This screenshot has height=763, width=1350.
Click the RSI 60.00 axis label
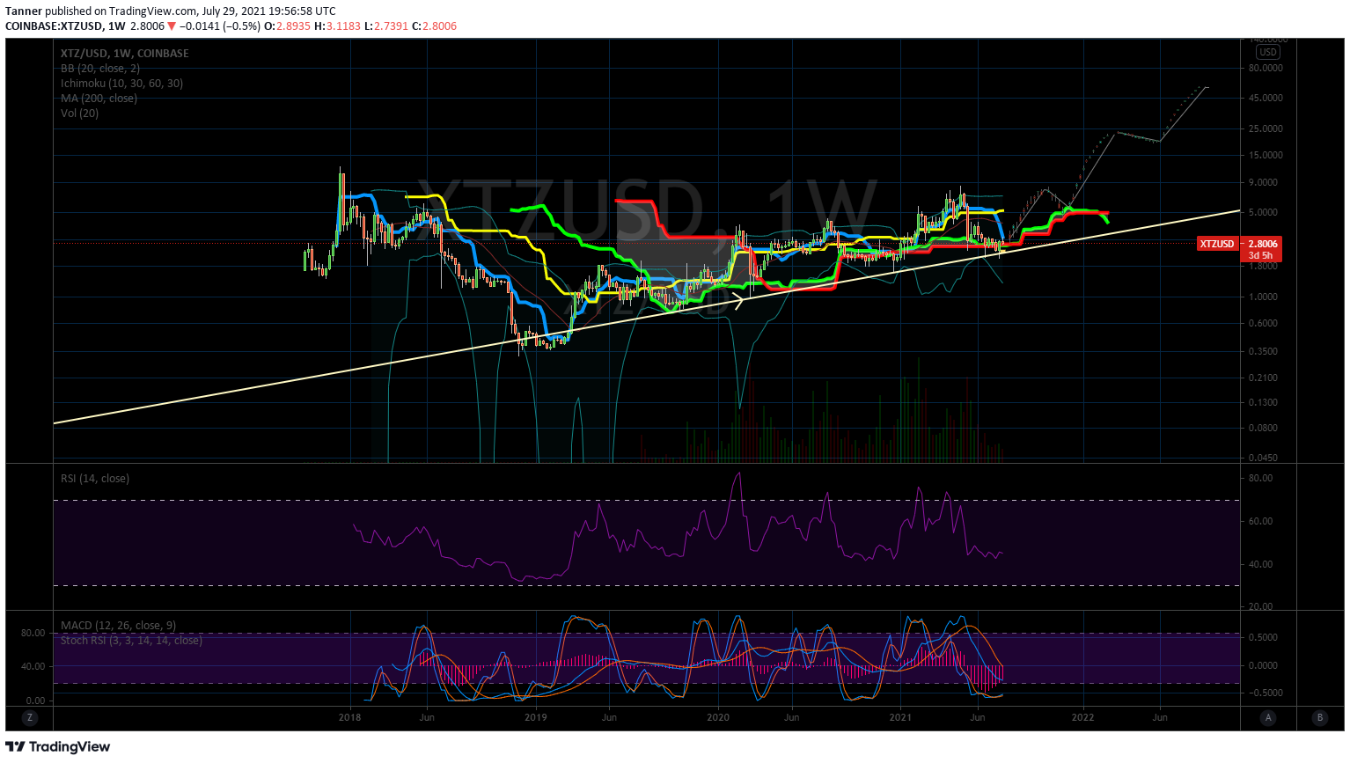1260,521
